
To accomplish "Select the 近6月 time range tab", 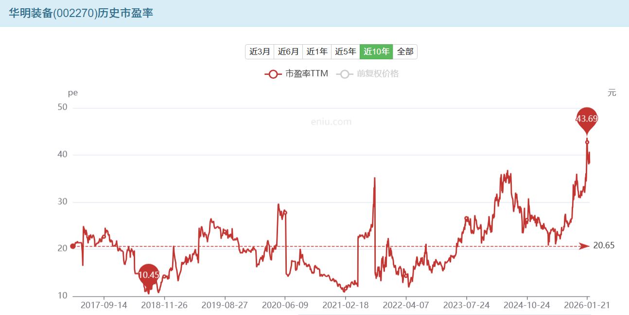I will (x=288, y=52).
